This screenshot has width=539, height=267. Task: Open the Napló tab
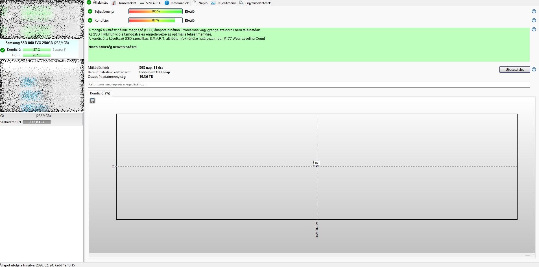[x=200, y=3]
